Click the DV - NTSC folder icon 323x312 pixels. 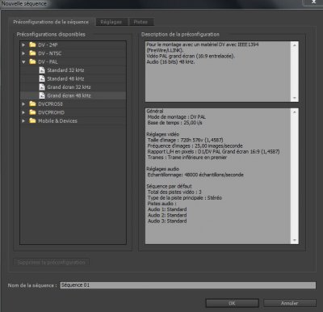[32, 53]
